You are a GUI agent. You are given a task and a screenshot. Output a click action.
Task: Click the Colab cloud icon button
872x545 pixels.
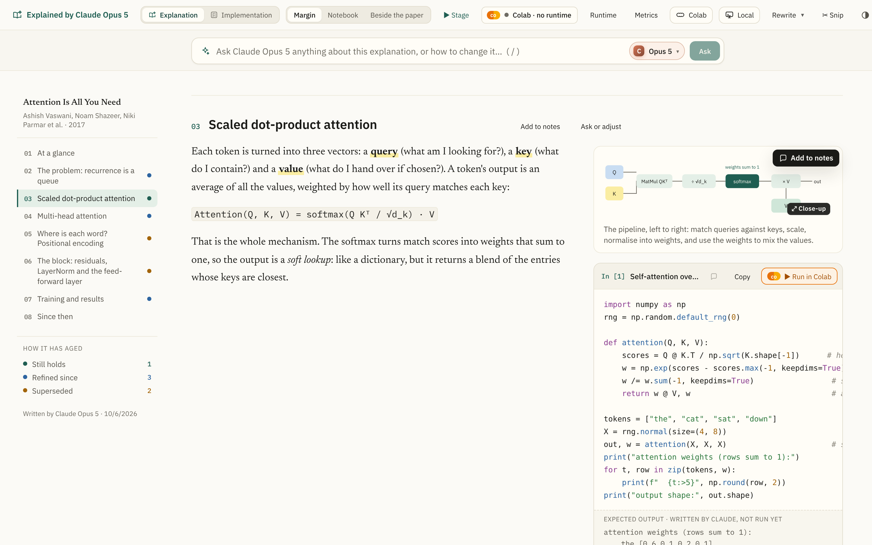point(691,15)
